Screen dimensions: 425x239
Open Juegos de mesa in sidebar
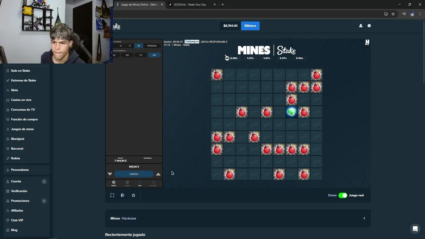pos(22,129)
